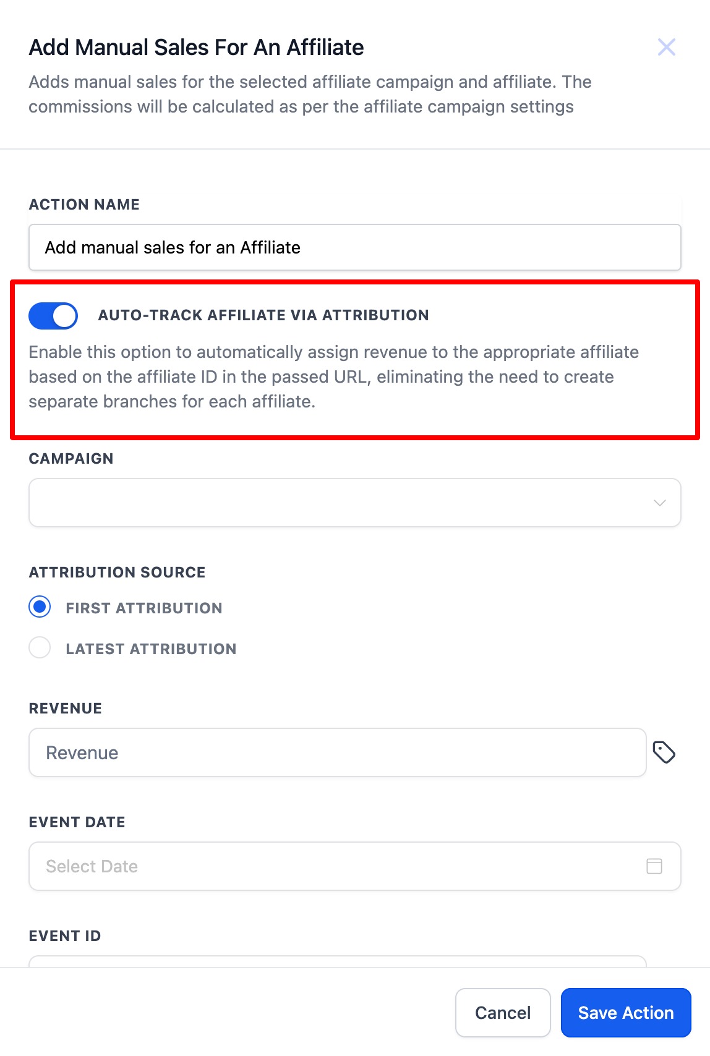Toggle Auto-Track Affiliate via Attribution switch
Image resolution: width=710 pixels, height=1056 pixels.
coord(53,316)
